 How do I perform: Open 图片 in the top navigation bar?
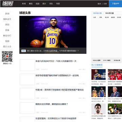pyautogui.click(x=44, y=4)
